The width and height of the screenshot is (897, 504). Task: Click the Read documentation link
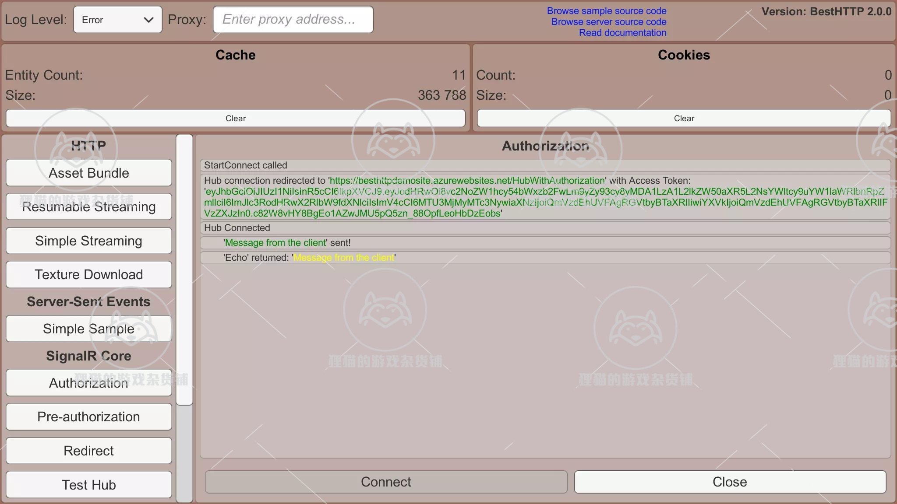tap(622, 32)
